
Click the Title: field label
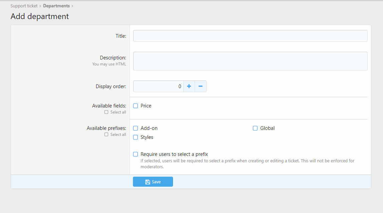click(121, 36)
